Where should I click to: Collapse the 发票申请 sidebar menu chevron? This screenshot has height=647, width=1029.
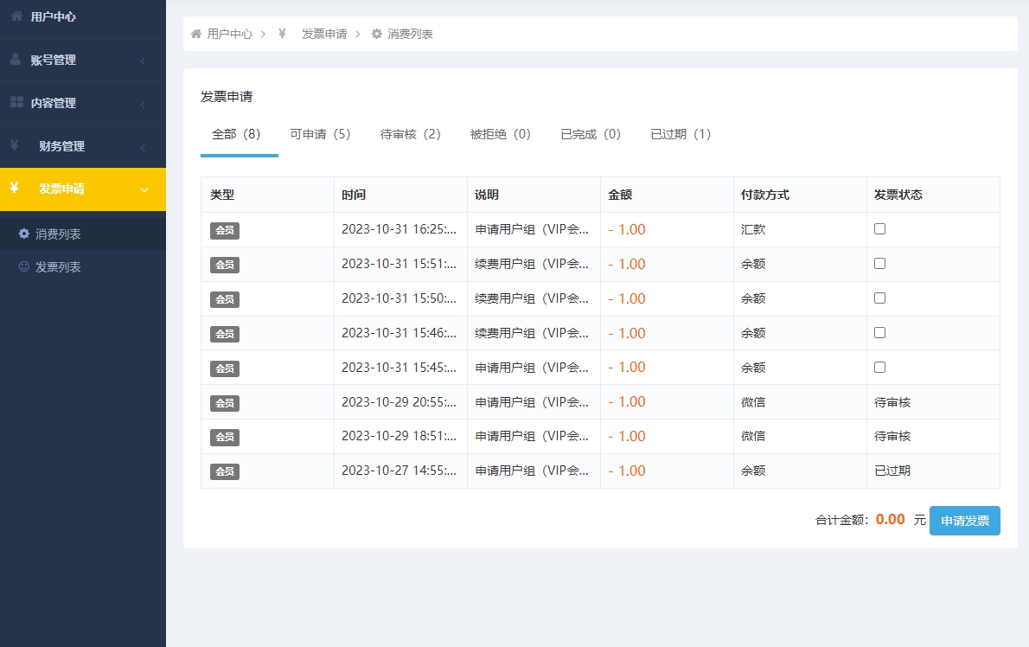pos(144,189)
